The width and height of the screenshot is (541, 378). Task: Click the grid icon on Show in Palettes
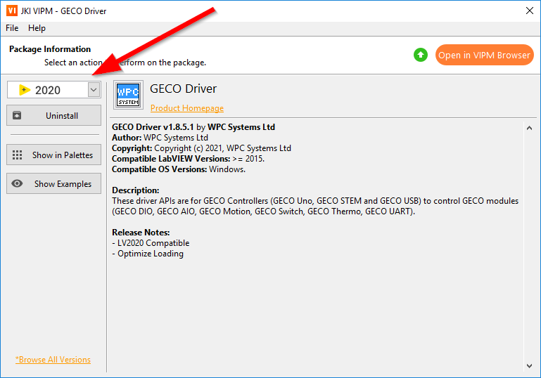pos(18,155)
